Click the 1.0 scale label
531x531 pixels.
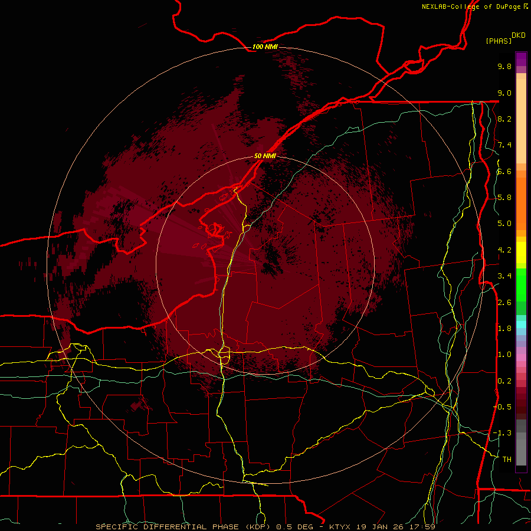[x=504, y=355]
